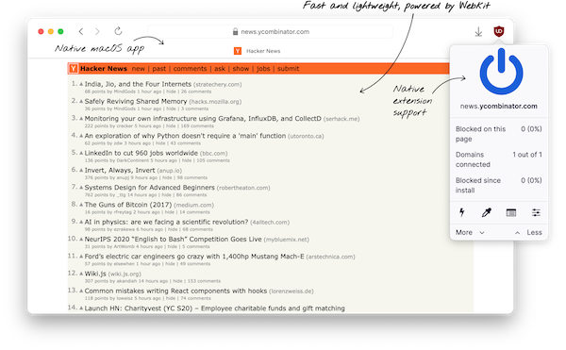Image resolution: width=566 pixels, height=350 pixels.
Task: Open the 'AI in physics' story
Action: coord(166,222)
